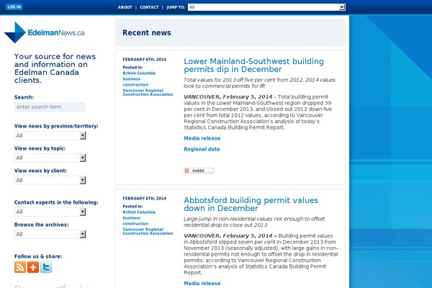Viewport: 432px width, 288px height.
Task: Expand the Jump To dropdown
Action: coord(266,7)
